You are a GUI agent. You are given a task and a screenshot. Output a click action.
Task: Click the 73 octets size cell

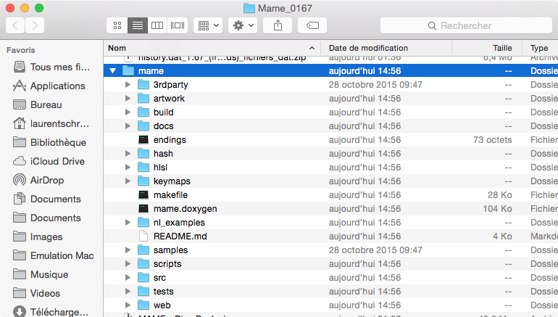click(x=493, y=140)
